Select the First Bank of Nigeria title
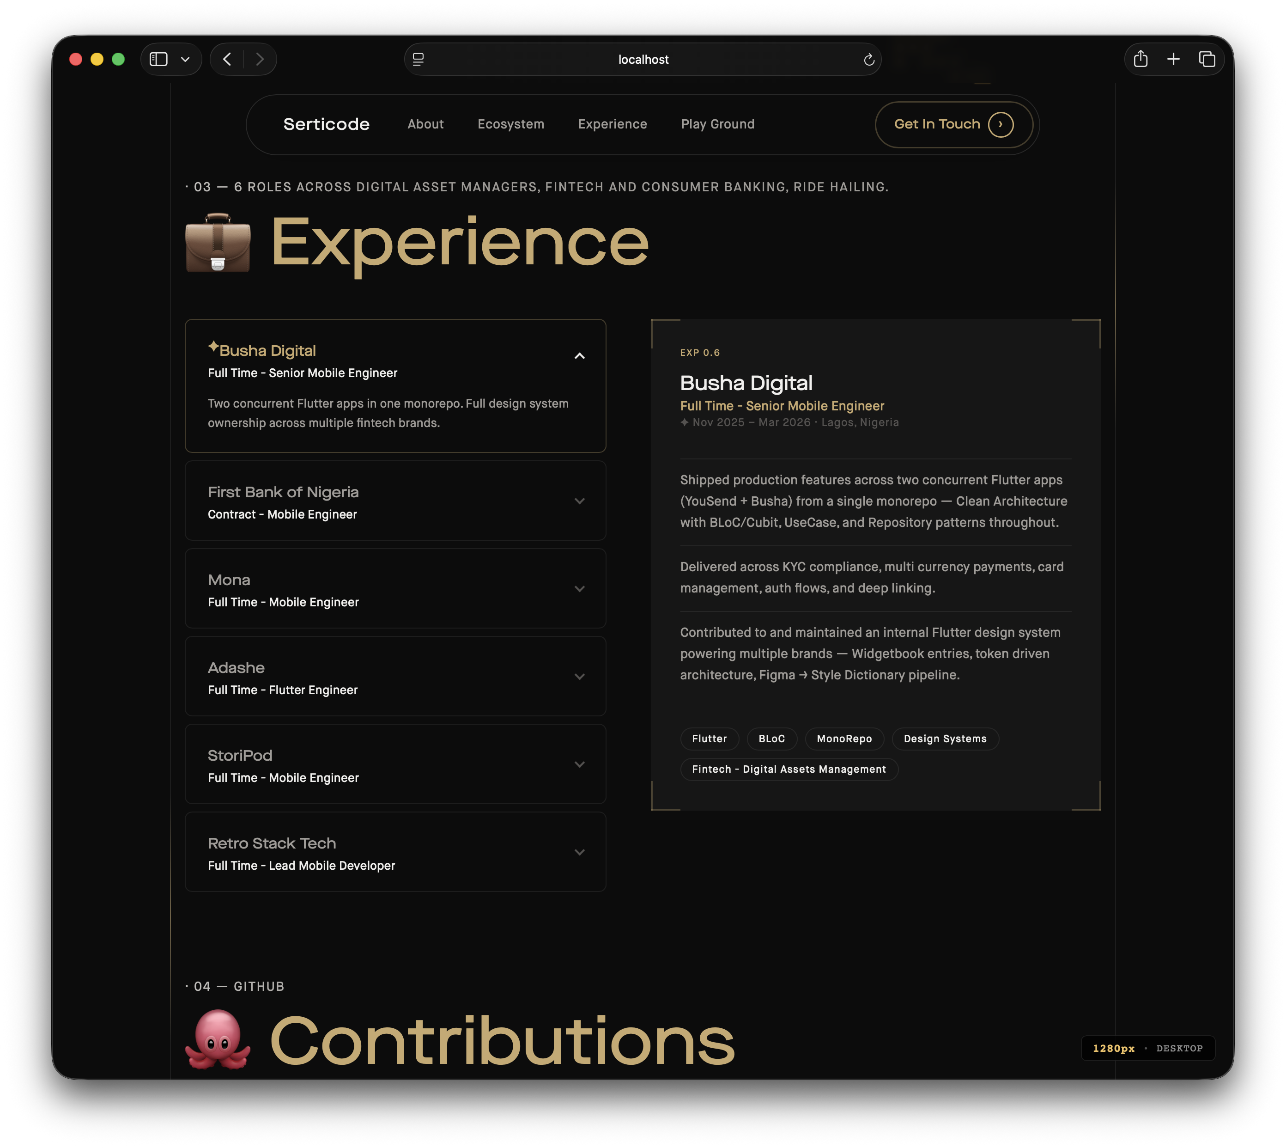The height and width of the screenshot is (1148, 1286). [x=283, y=492]
